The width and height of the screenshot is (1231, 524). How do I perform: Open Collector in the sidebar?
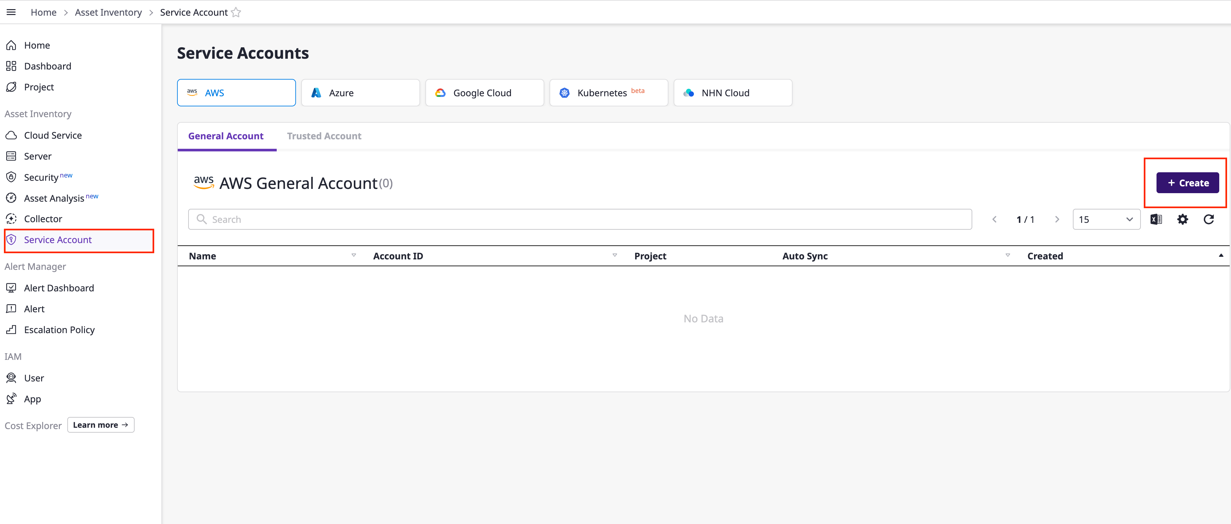[43, 219]
